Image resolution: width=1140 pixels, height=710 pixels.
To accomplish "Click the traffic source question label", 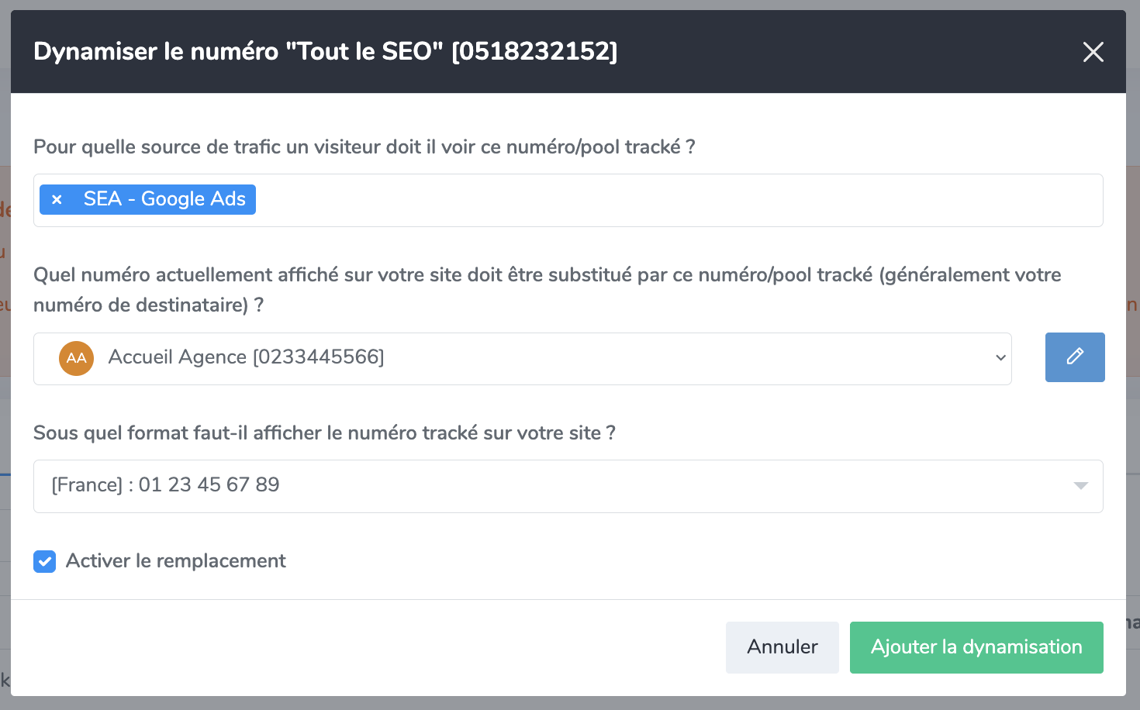I will tap(364, 146).
